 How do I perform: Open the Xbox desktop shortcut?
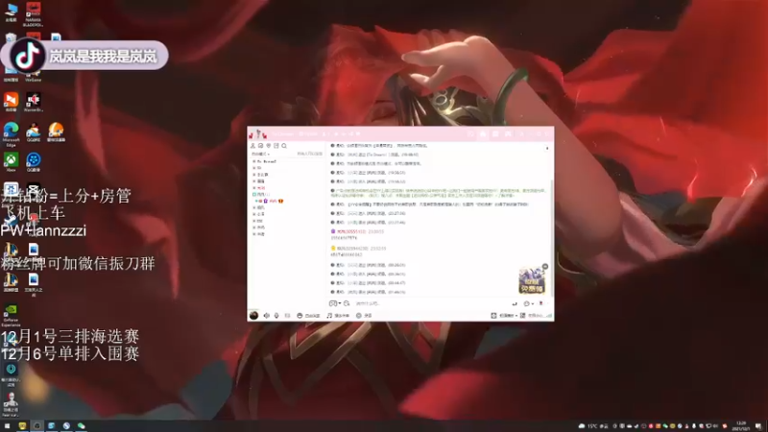(11, 162)
